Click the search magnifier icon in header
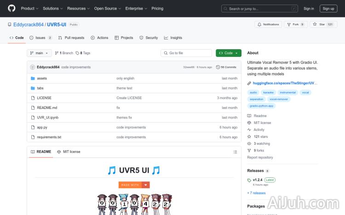Image resolution: width=345 pixels, height=215 pixels. (225, 9)
